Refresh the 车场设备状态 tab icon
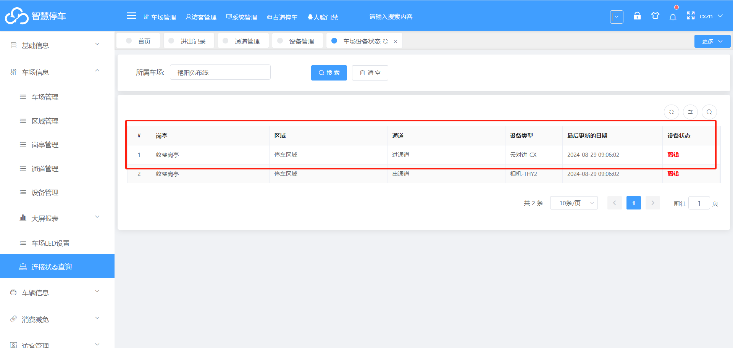The width and height of the screenshot is (733, 348). point(386,41)
